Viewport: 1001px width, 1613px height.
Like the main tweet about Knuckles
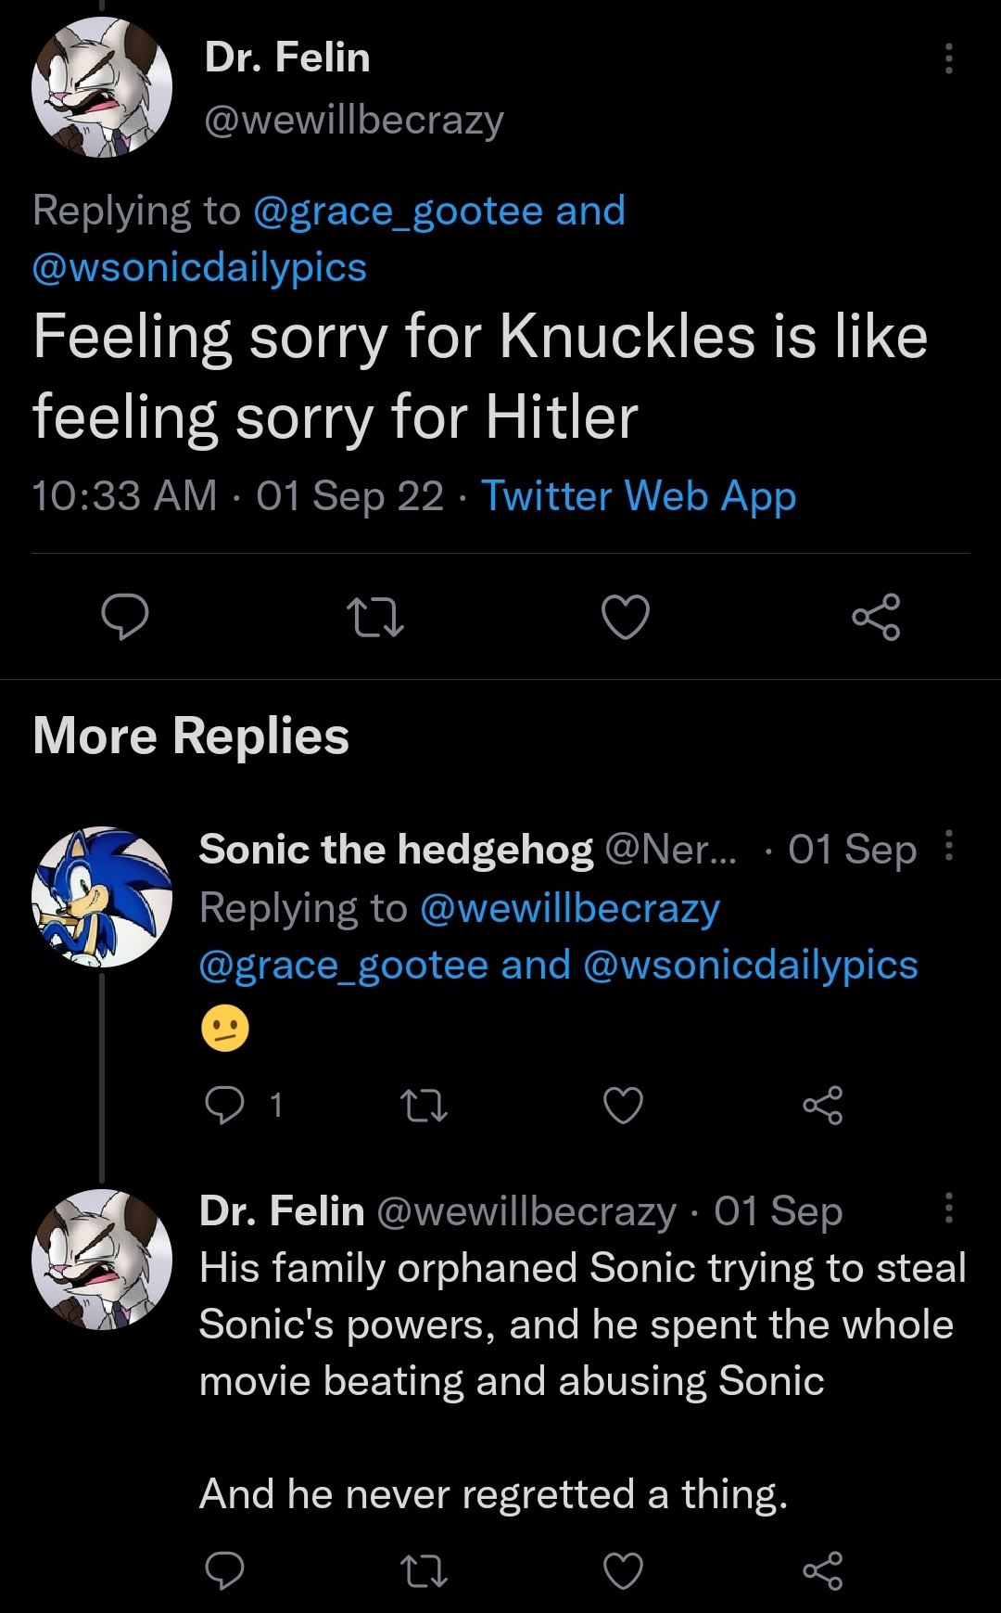(626, 617)
